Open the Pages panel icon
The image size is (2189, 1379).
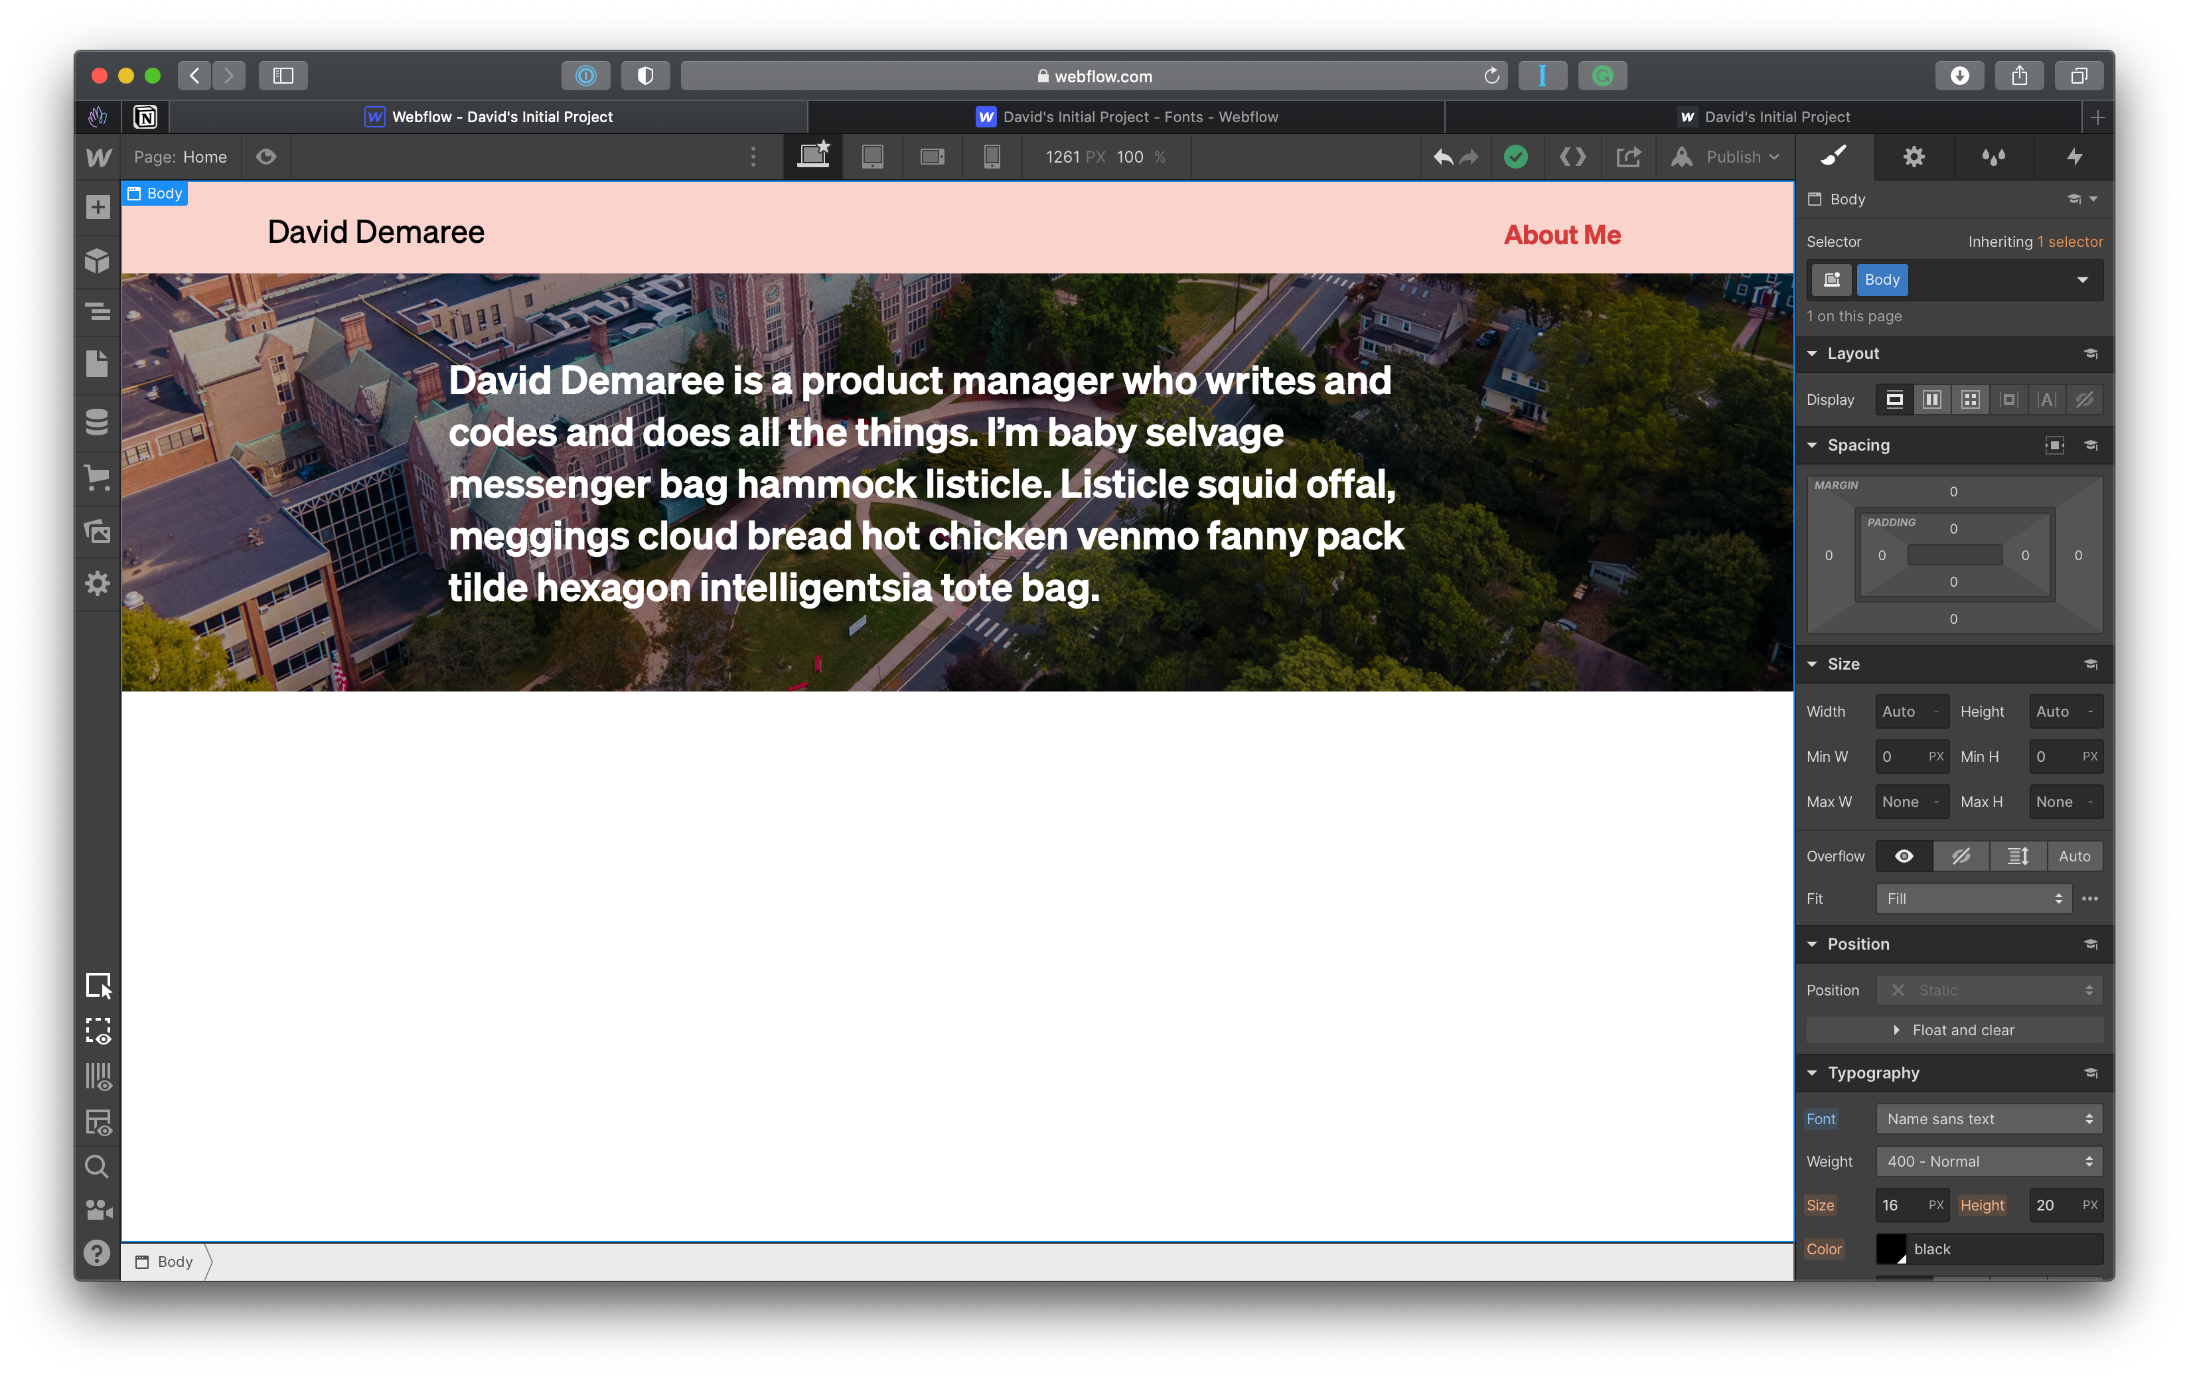pyautogui.click(x=98, y=364)
